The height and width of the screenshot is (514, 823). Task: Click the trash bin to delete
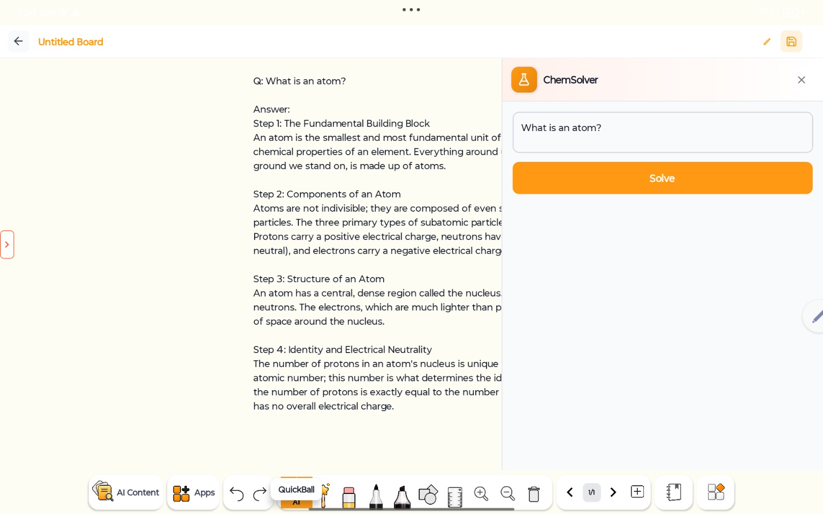tap(534, 493)
